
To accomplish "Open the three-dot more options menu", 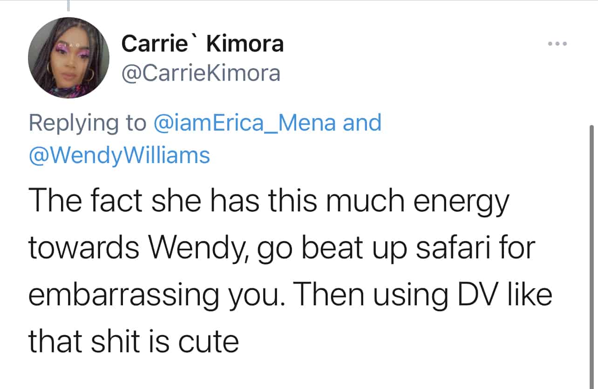I will tap(557, 44).
